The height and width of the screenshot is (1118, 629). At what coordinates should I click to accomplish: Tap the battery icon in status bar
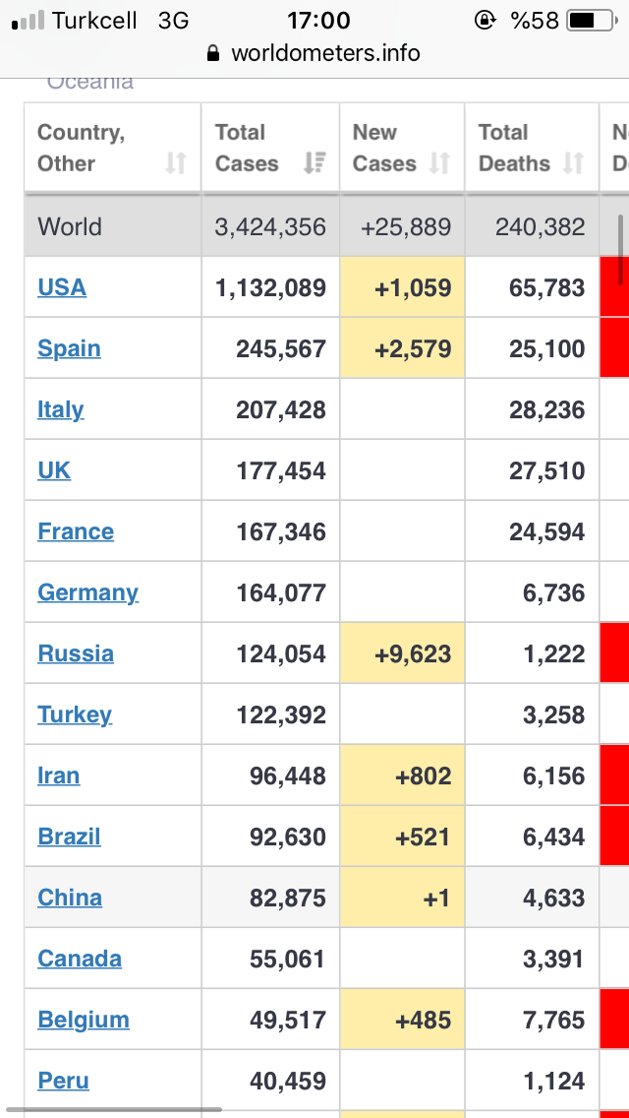(x=592, y=21)
